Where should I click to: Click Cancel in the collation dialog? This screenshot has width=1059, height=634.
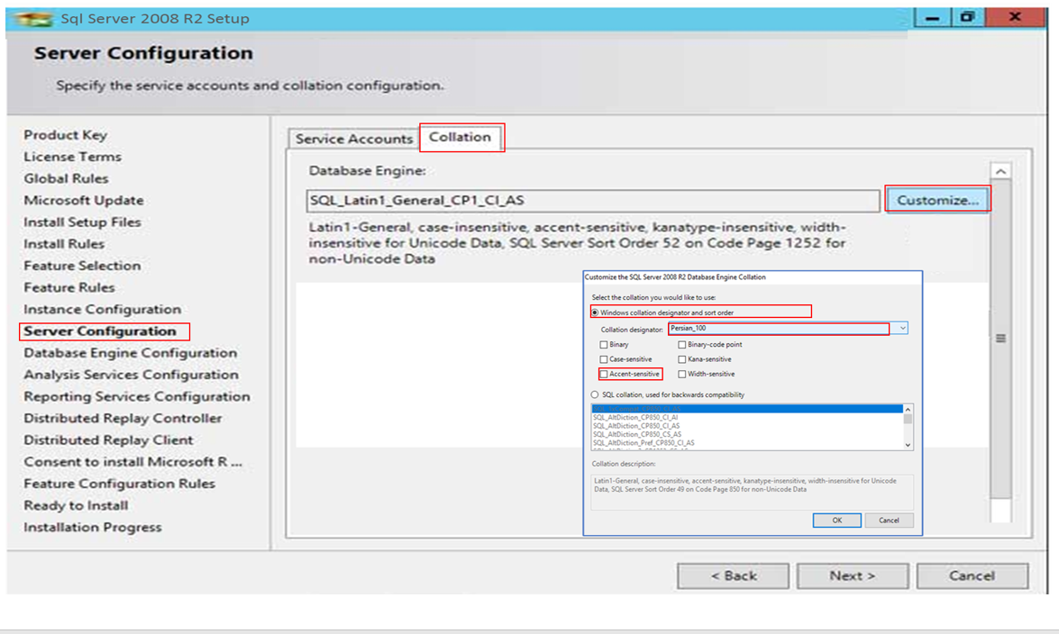click(889, 520)
